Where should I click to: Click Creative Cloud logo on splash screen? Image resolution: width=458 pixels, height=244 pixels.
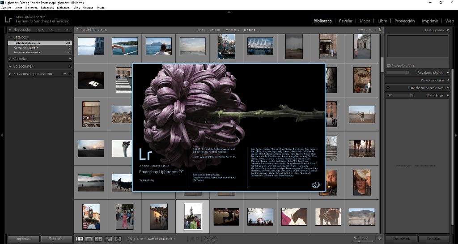[316, 185]
